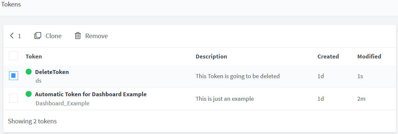Image resolution: width=398 pixels, height=134 pixels.
Task: Select the Dashboard_Example label text
Action: coord(62,103)
